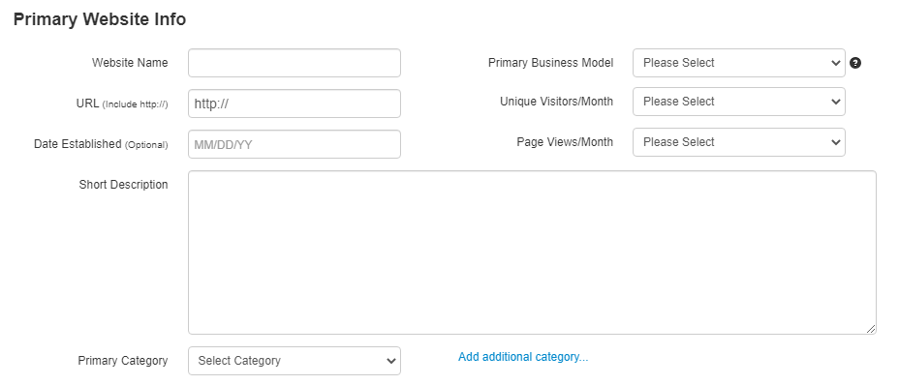Viewport: 899px width, 385px height.
Task: Click the Page Views/Month chevron arrow
Action: tap(835, 142)
